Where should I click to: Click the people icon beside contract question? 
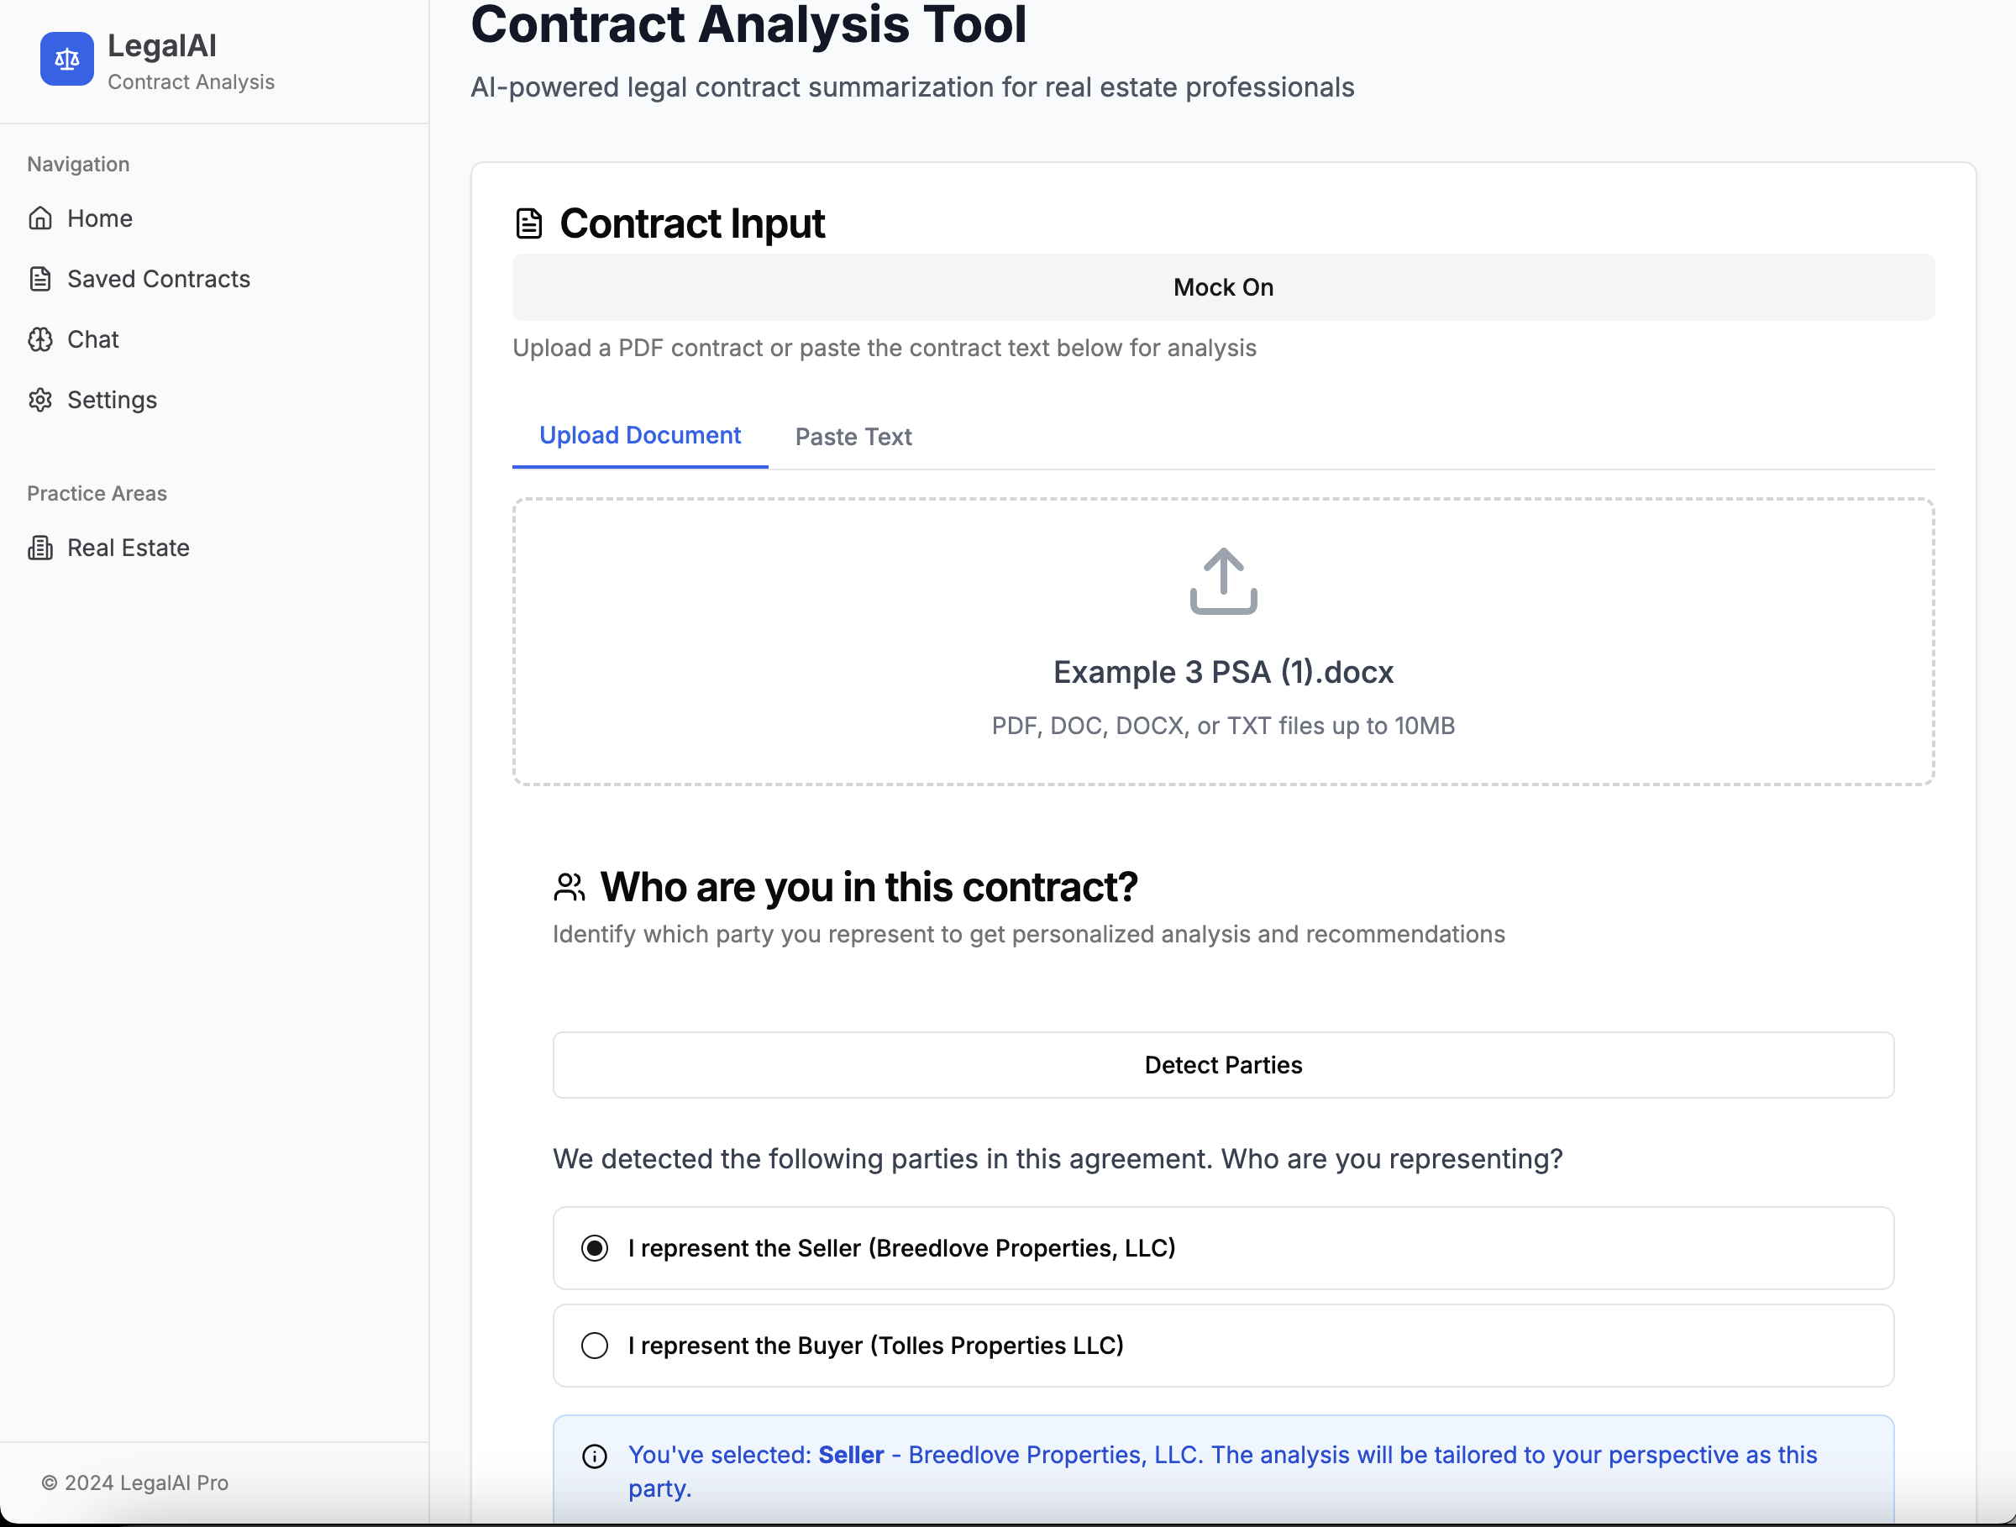click(x=569, y=885)
